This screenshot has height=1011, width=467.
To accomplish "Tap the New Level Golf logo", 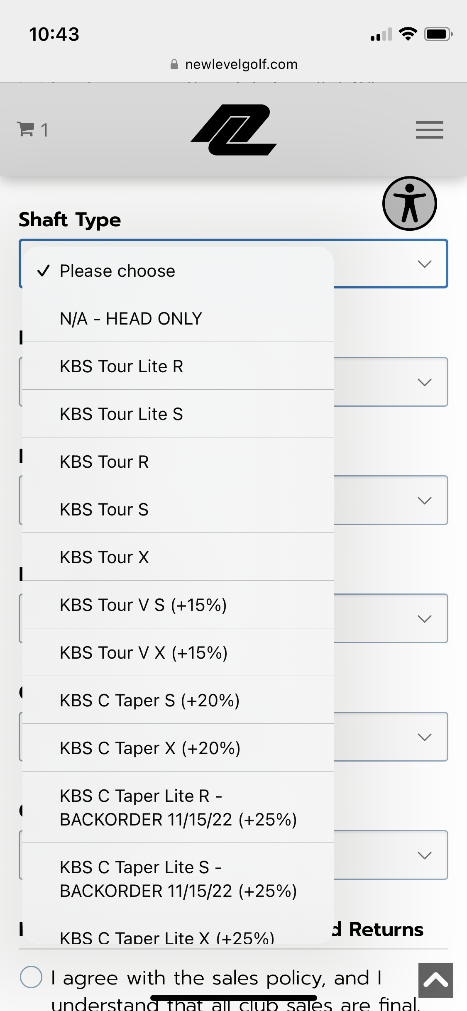I will click(x=234, y=130).
